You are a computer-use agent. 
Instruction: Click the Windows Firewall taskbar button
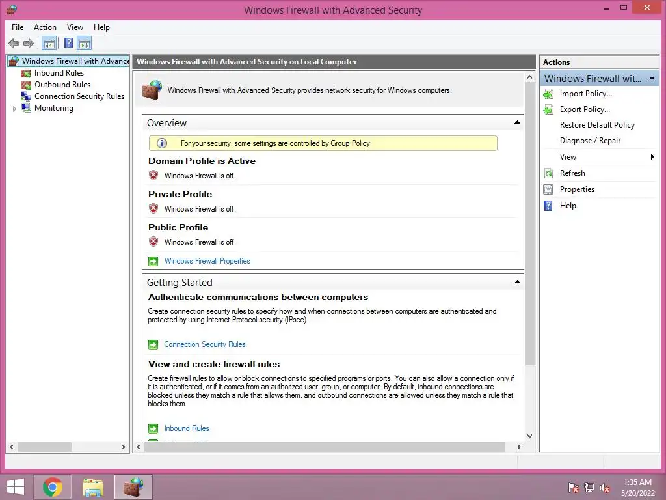pos(133,487)
